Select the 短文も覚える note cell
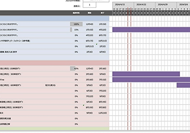 point(51,85)
